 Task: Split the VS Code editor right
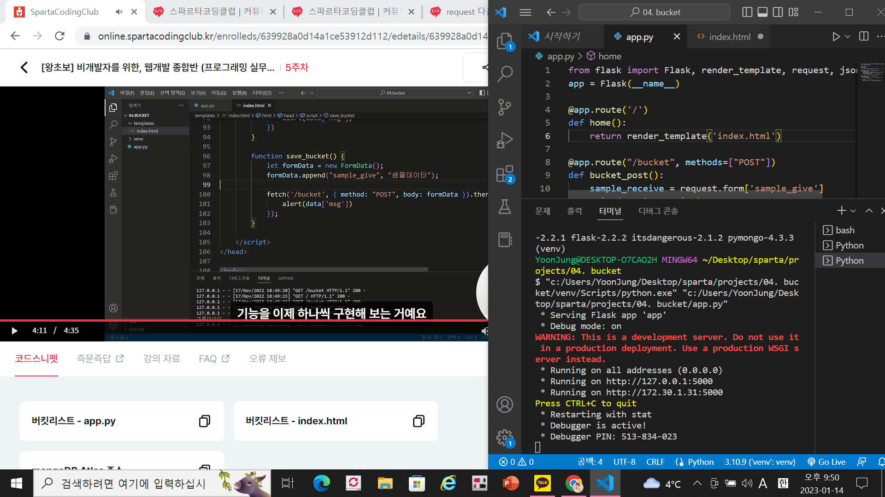pos(864,36)
